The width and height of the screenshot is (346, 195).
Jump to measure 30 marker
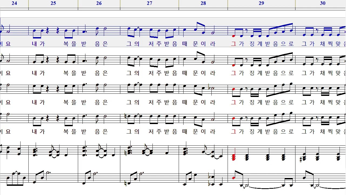tap(322, 3)
